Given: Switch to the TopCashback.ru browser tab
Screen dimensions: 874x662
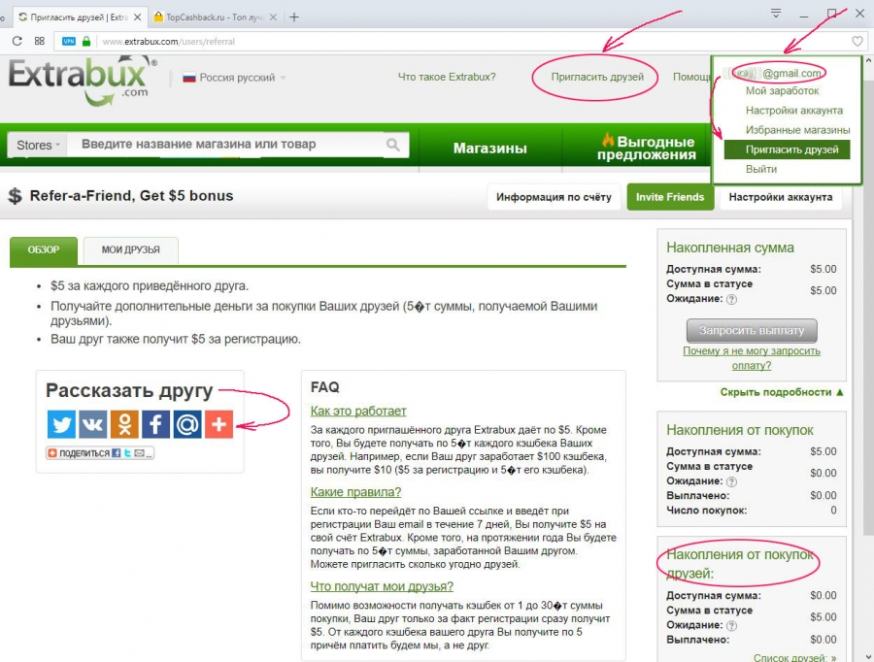Looking at the screenshot, I should click(x=215, y=17).
